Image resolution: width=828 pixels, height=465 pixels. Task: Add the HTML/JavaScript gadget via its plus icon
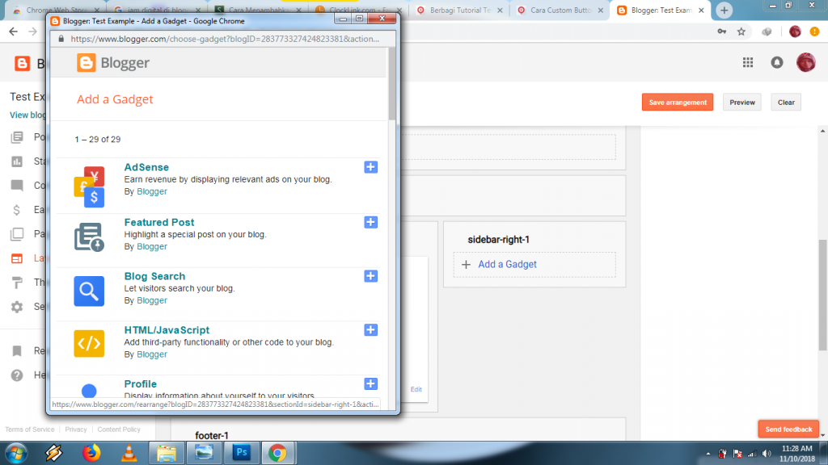tap(370, 330)
